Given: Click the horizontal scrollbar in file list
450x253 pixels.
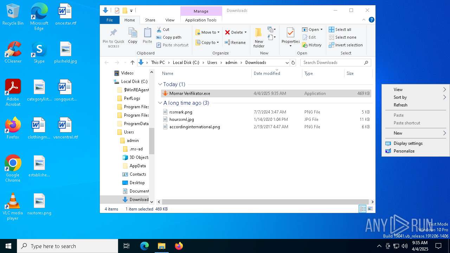Looking at the screenshot, I should (265, 202).
